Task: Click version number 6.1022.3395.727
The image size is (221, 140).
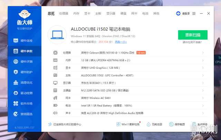Action: tap(25, 128)
